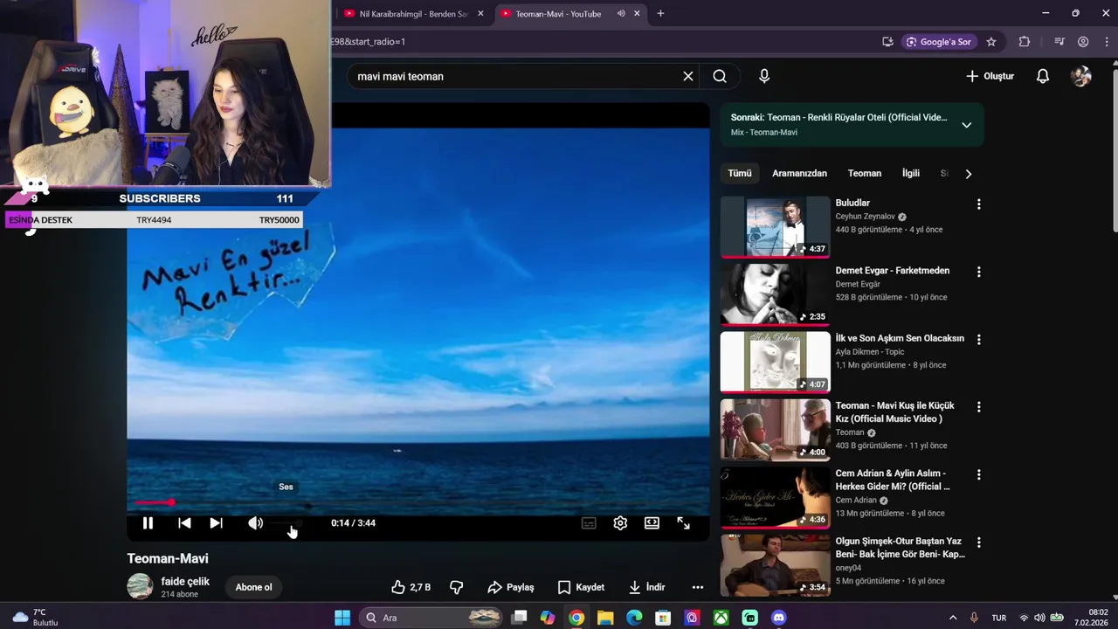The height and width of the screenshot is (629, 1118).
Task: Open the Chrome profile icon
Action: [1083, 41]
